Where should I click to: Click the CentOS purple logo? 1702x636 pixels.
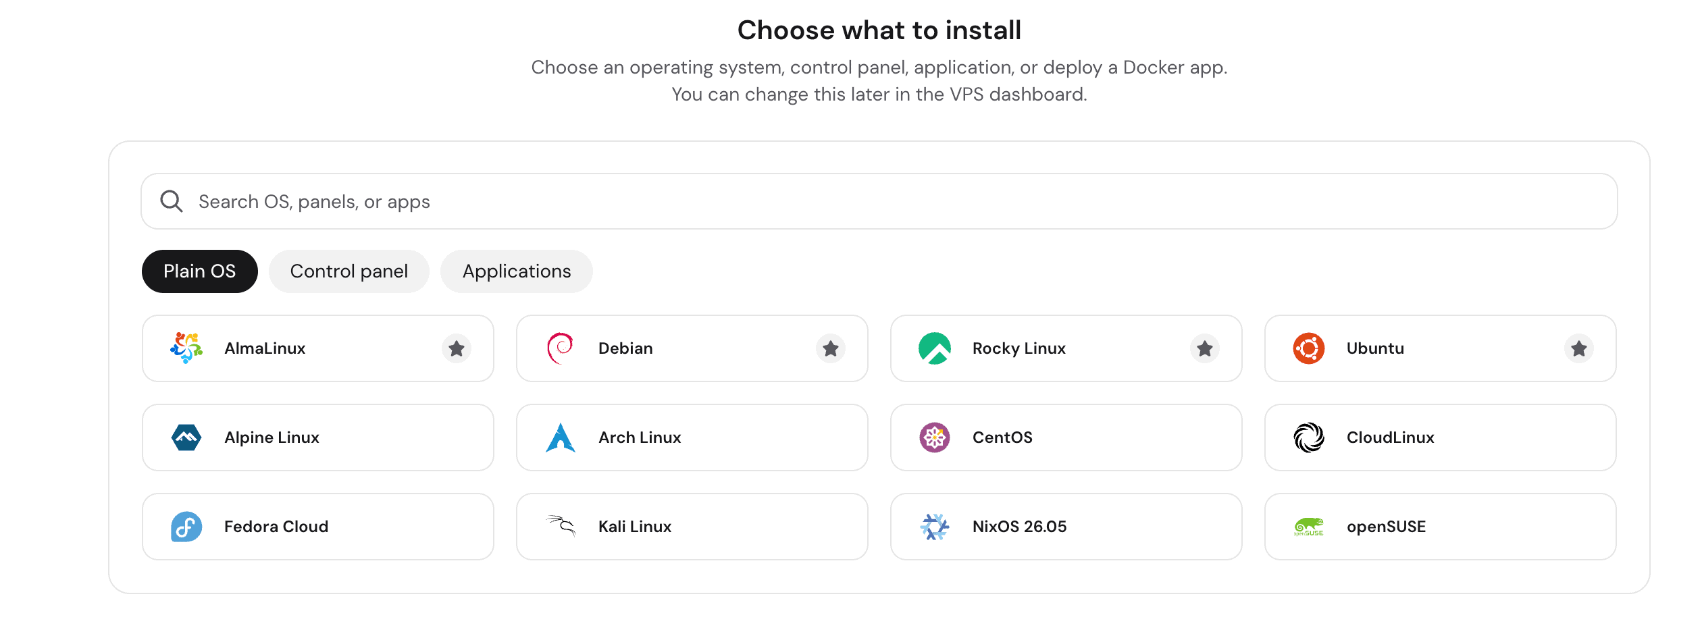(x=935, y=438)
